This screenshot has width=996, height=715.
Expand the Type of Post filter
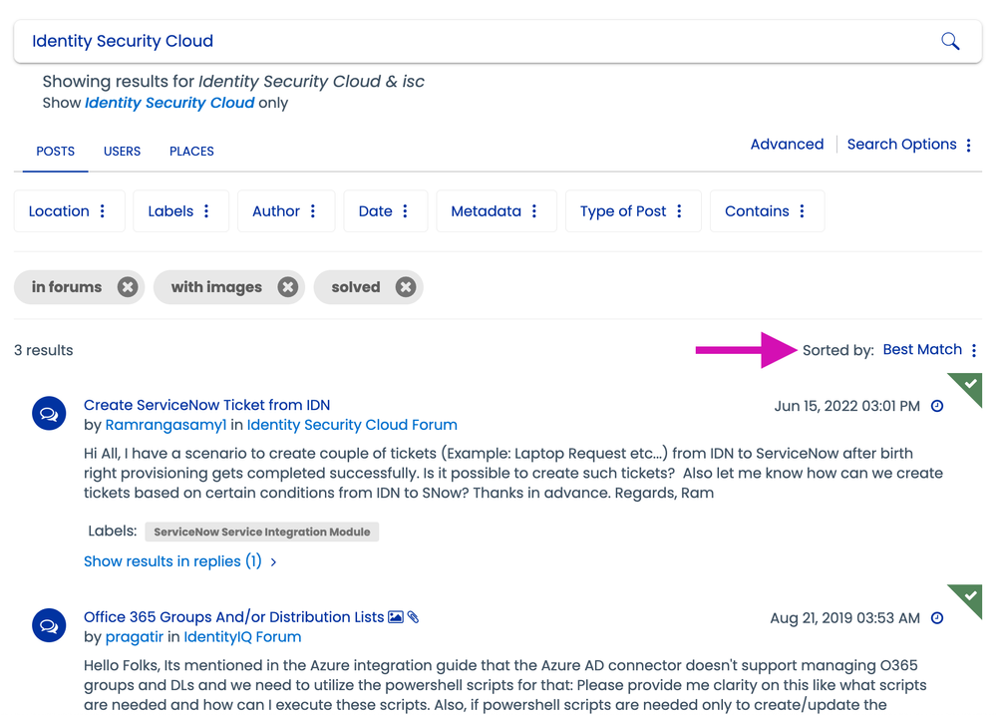(x=632, y=211)
